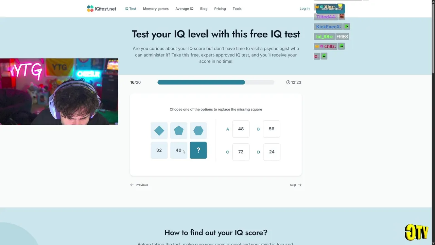Viewport: 435px width, 245px height.
Task: Click the 12:23 remaining time
Action: point(296,82)
